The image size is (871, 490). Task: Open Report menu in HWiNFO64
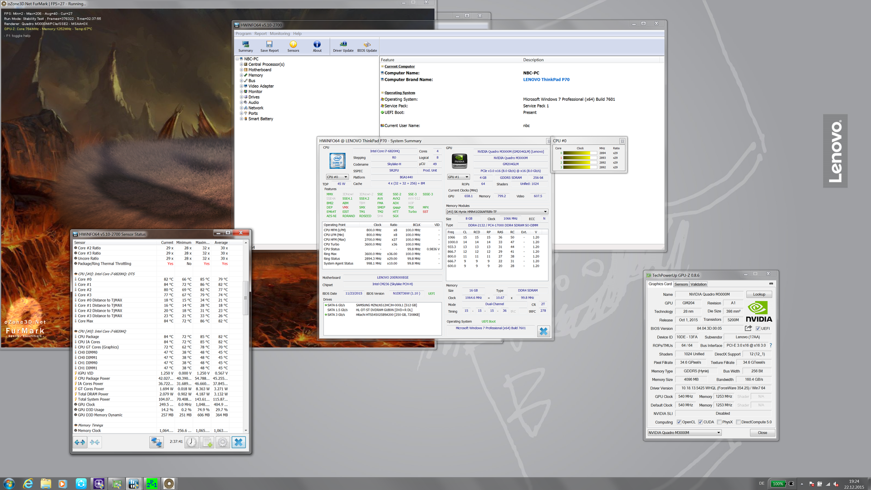[x=260, y=34]
